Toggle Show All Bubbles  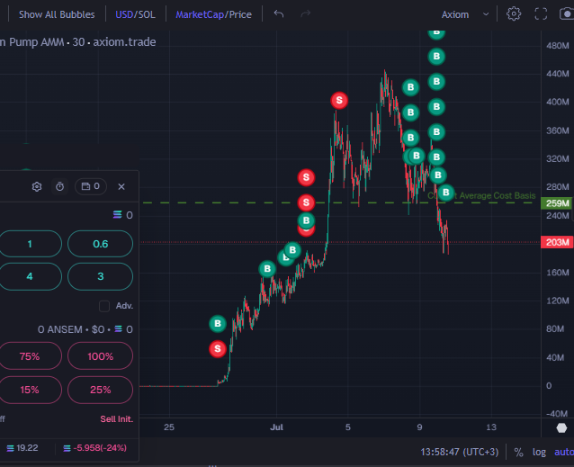click(57, 14)
